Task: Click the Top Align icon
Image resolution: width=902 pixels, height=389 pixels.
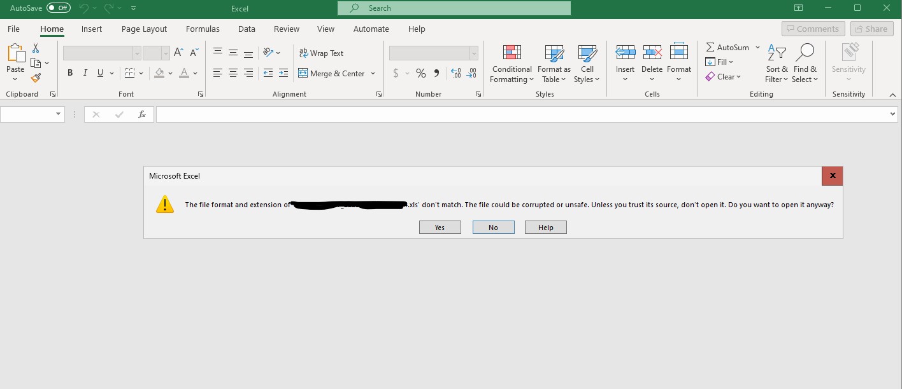Action: [x=218, y=53]
